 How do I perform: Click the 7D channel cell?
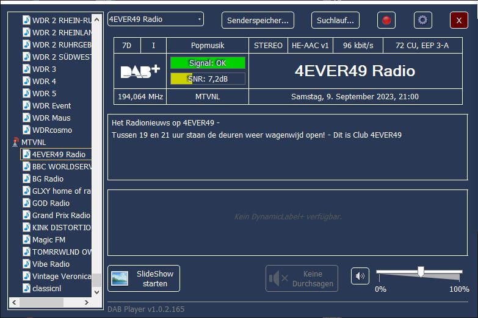(x=127, y=45)
